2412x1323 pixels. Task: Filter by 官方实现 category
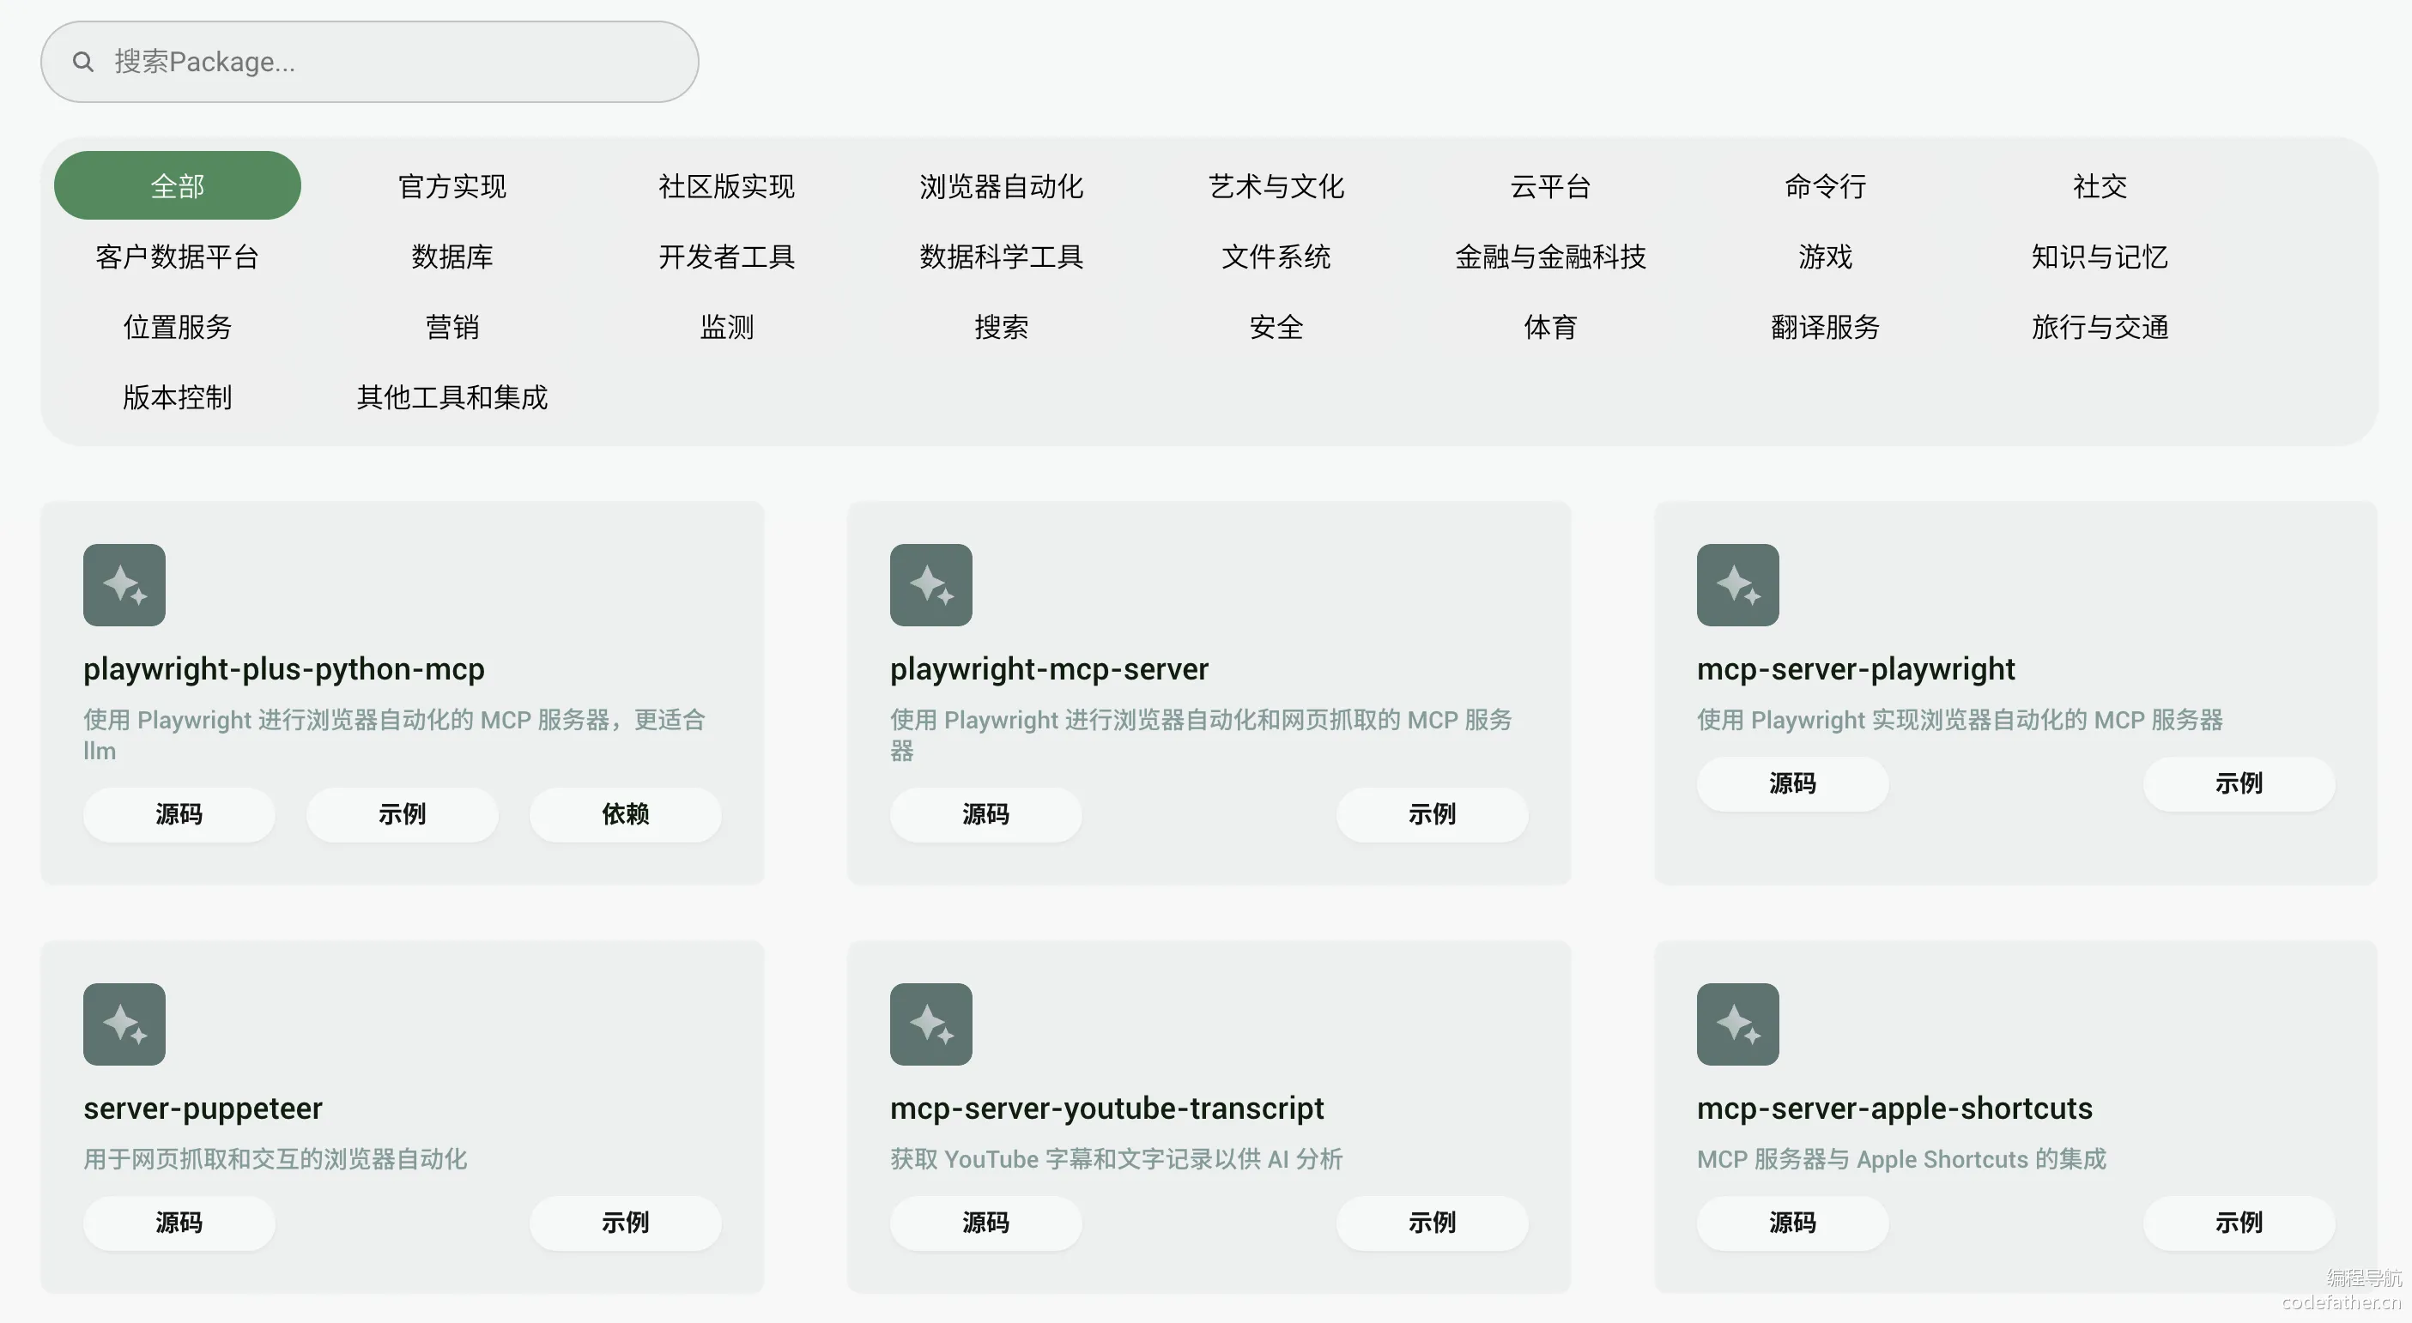point(451,186)
